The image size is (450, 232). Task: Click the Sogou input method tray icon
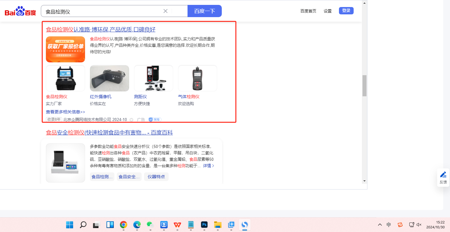pyautogui.click(x=400, y=225)
